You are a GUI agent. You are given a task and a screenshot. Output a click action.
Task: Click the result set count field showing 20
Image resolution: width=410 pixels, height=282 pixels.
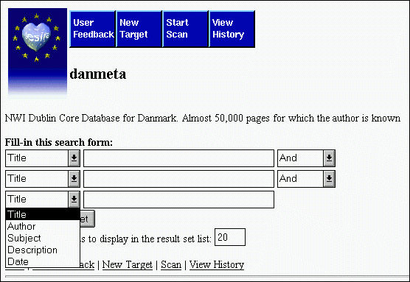click(x=230, y=237)
